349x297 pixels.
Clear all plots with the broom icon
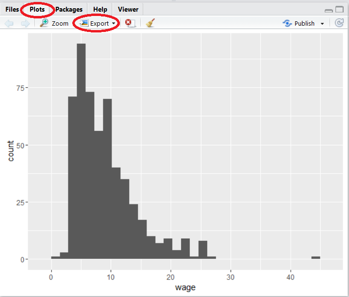150,23
